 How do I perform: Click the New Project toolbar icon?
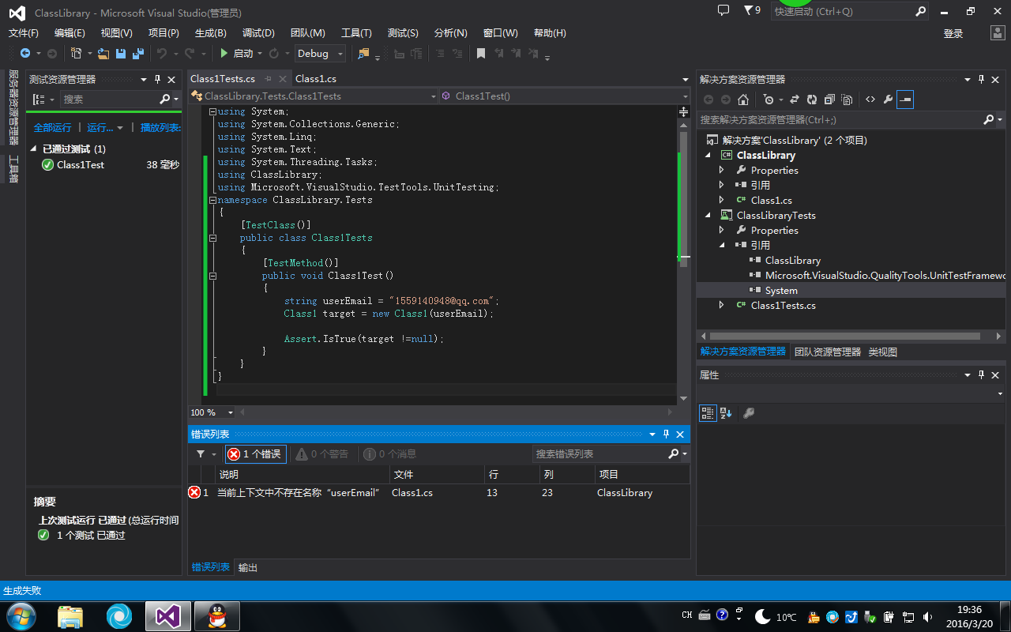76,54
